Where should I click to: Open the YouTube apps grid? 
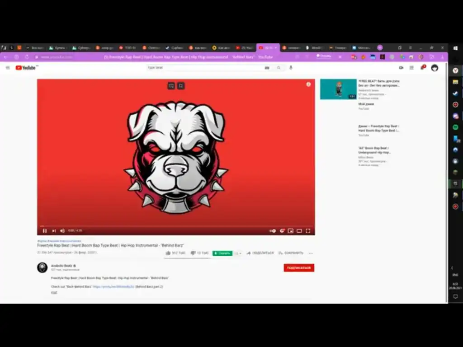tap(411, 68)
